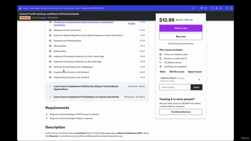The width and height of the screenshot is (251, 141).
Task: Click video icon beside Displaying and Deleting Roles
Action: 50,41
